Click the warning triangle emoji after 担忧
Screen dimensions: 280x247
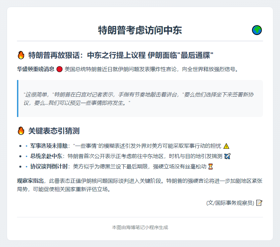pyautogui.click(x=226, y=146)
